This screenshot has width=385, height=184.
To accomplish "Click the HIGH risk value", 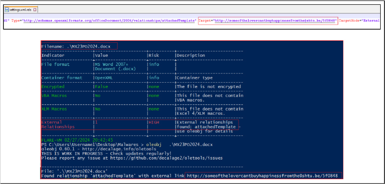I will click(153, 122).
